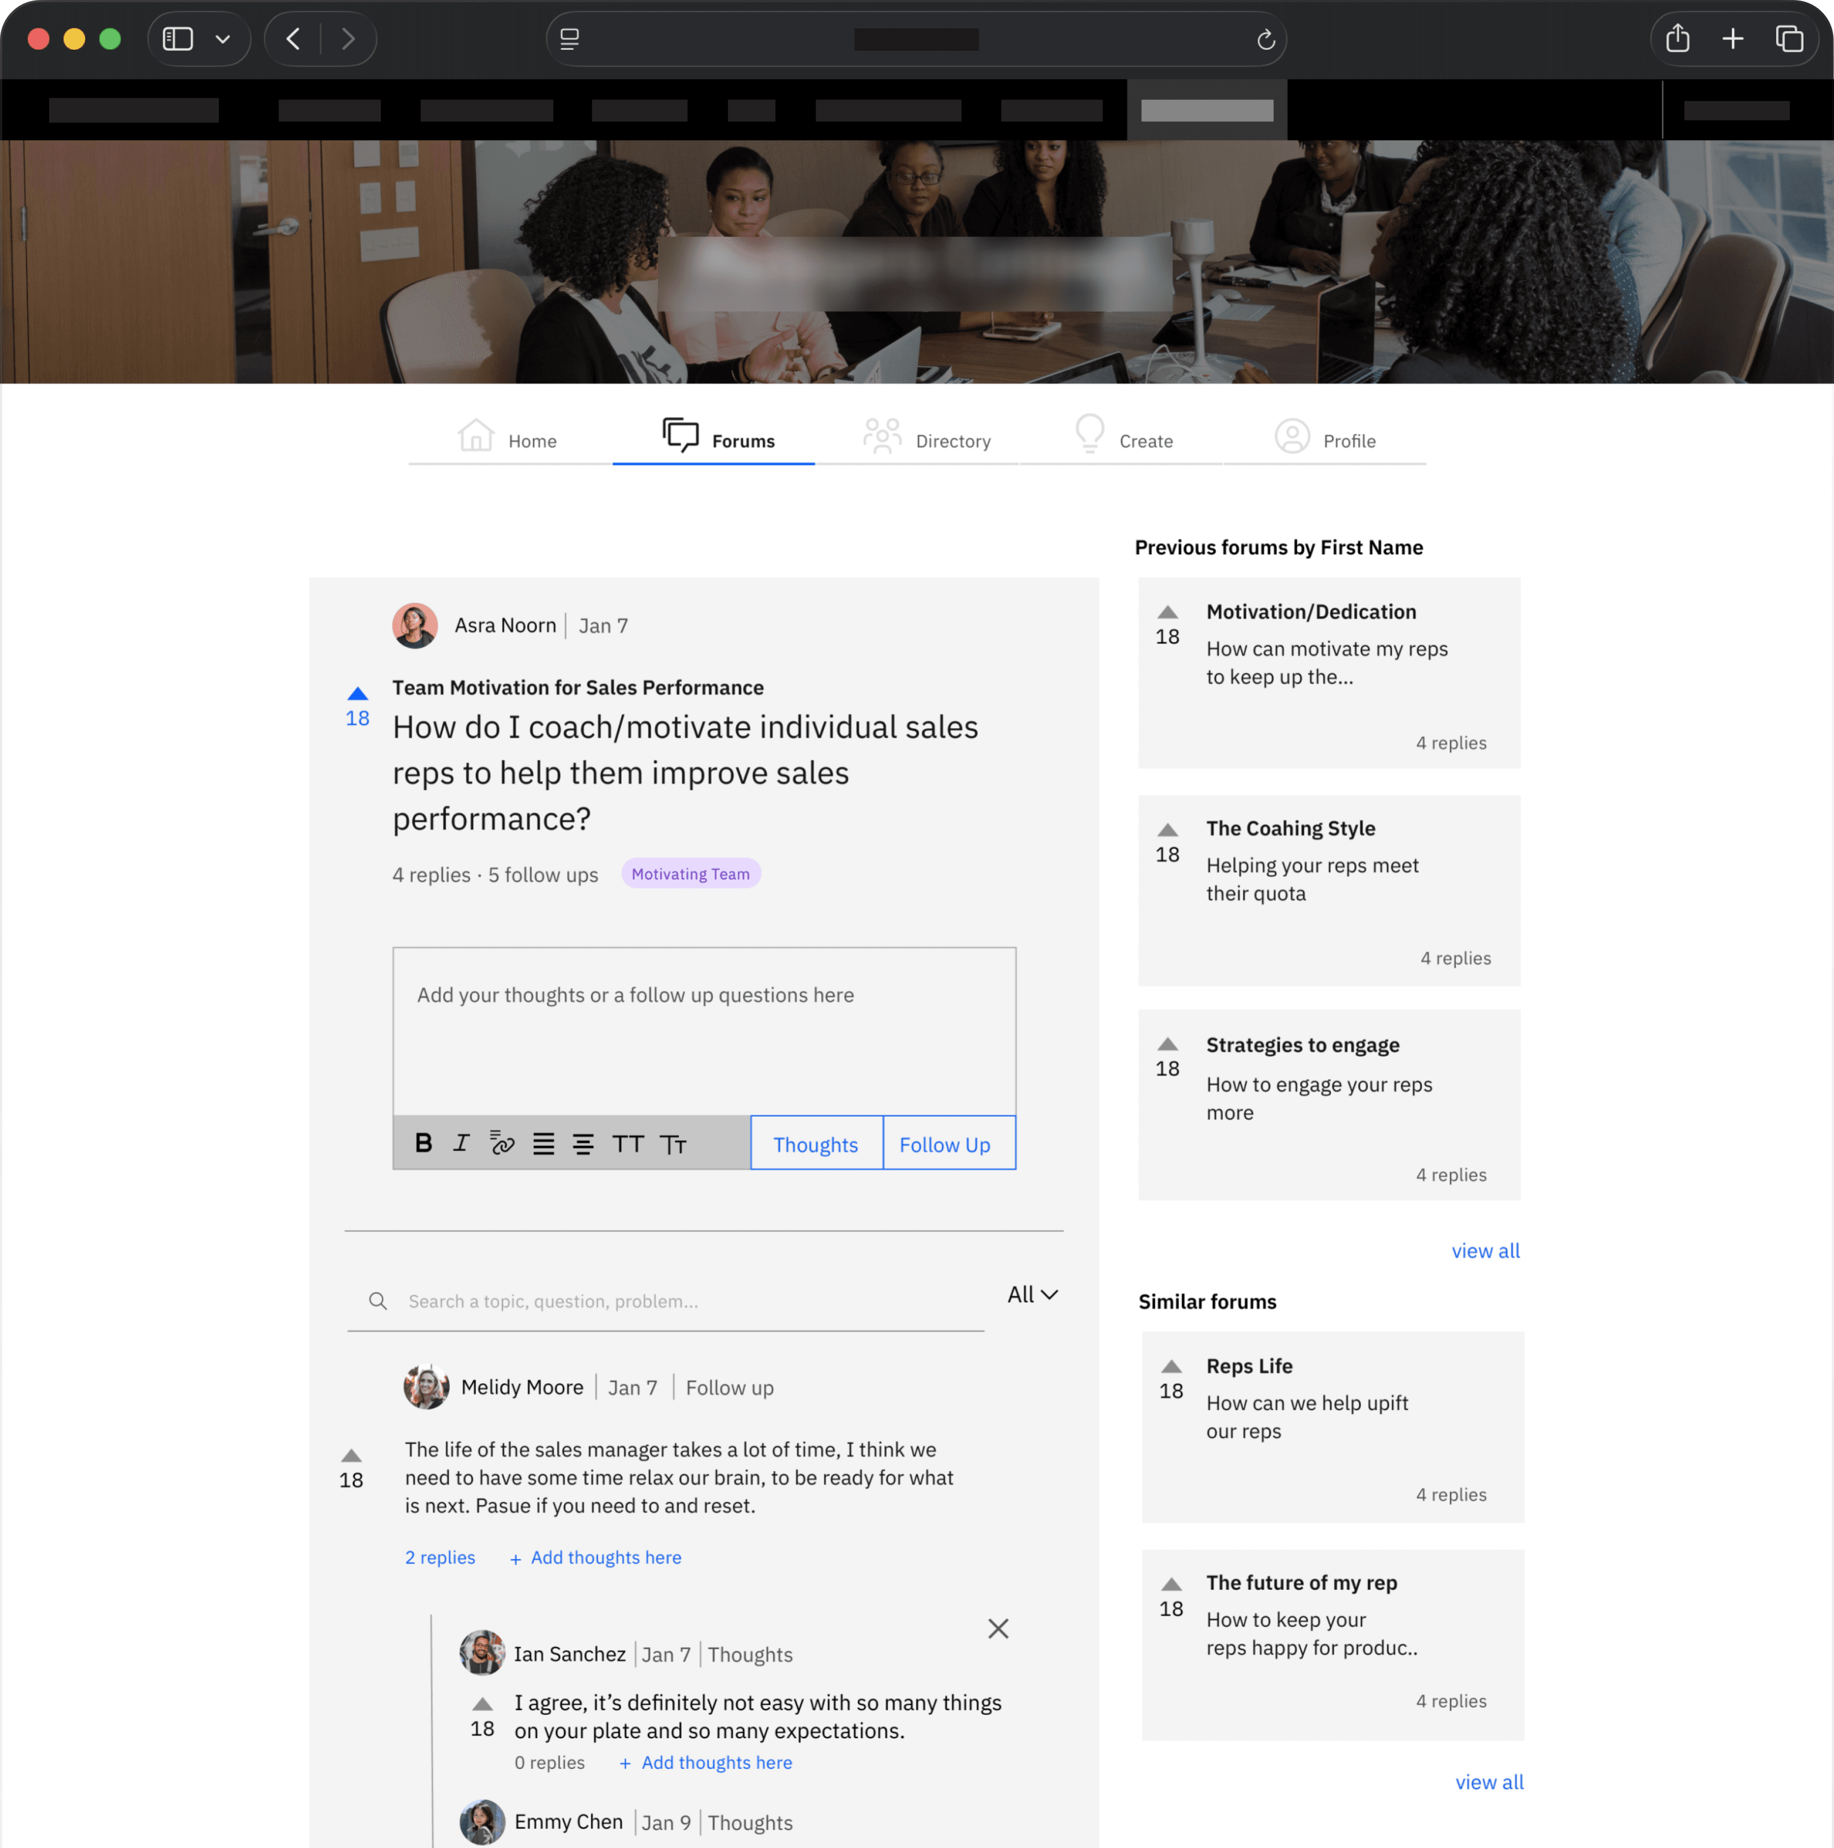This screenshot has height=1848, width=1834.
Task: Open Ian Sanchez's avatar
Action: pos(482,1653)
